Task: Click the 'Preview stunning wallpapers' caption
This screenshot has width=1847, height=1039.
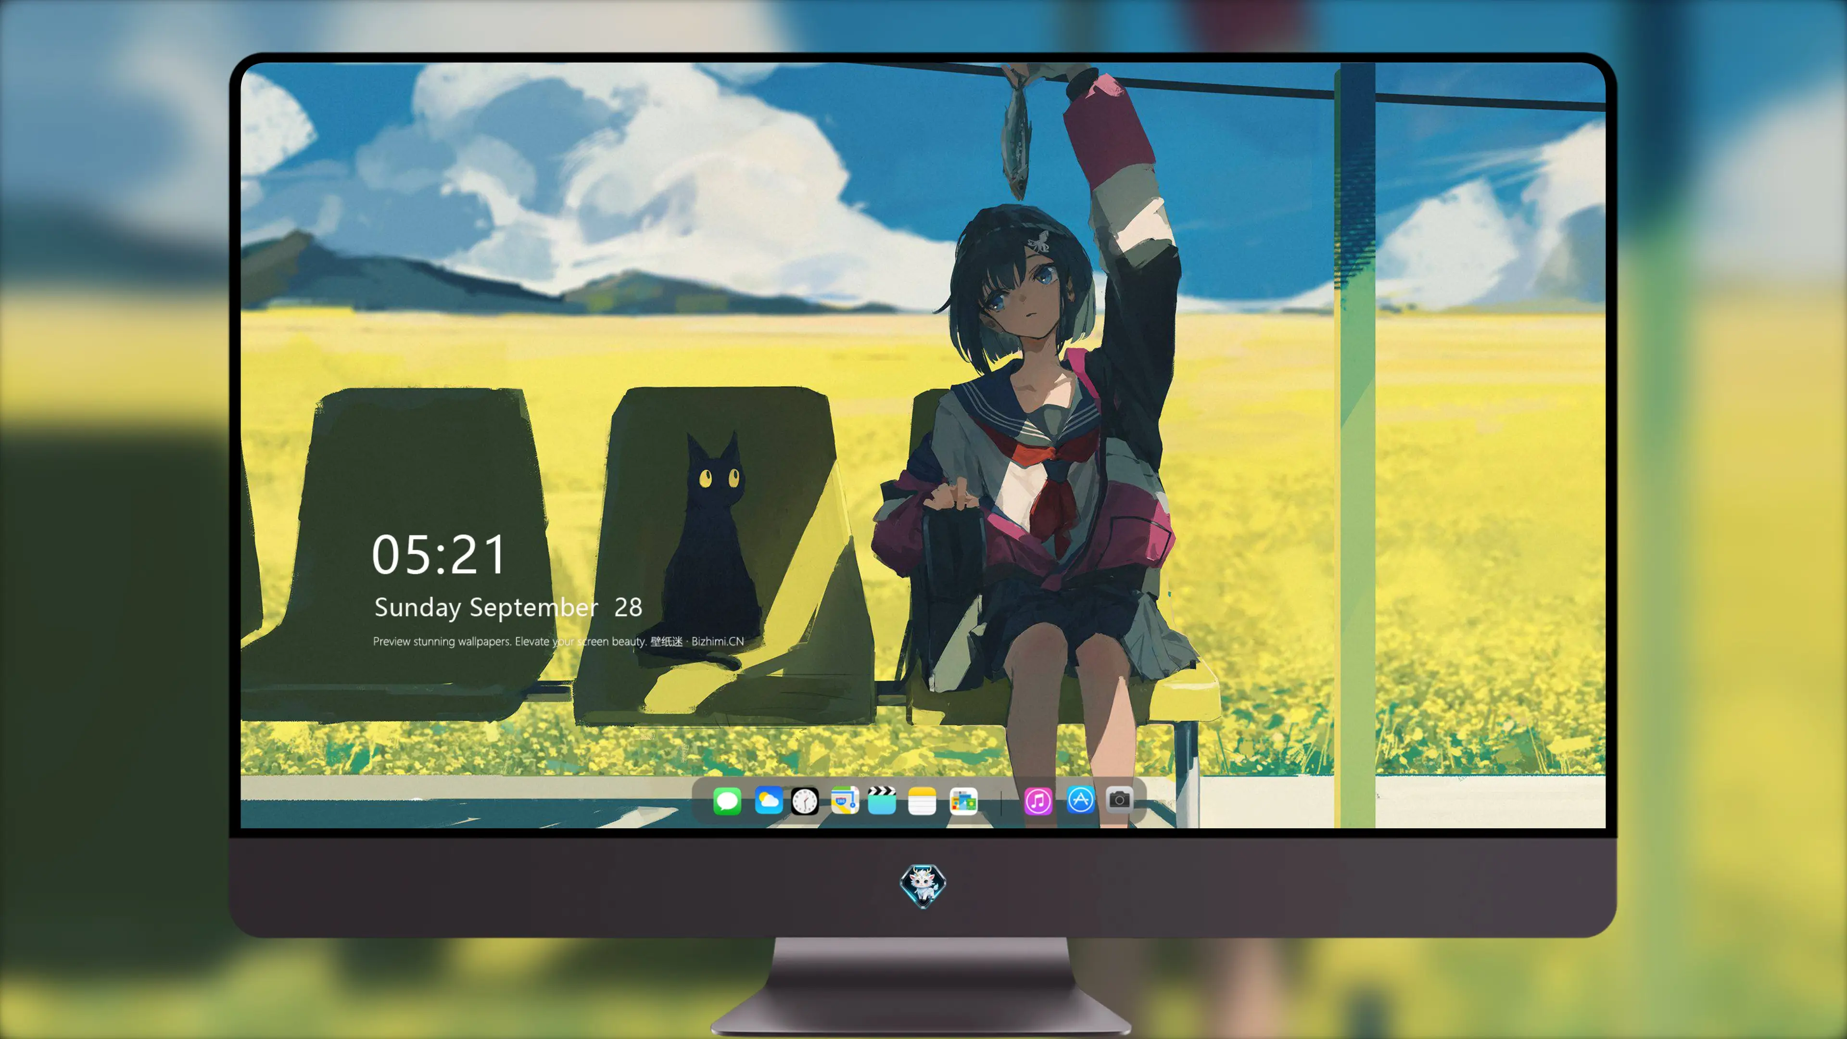Action: click(558, 641)
